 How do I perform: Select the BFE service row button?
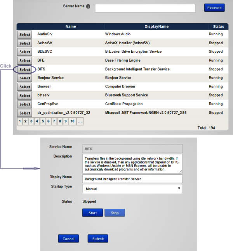25,61
